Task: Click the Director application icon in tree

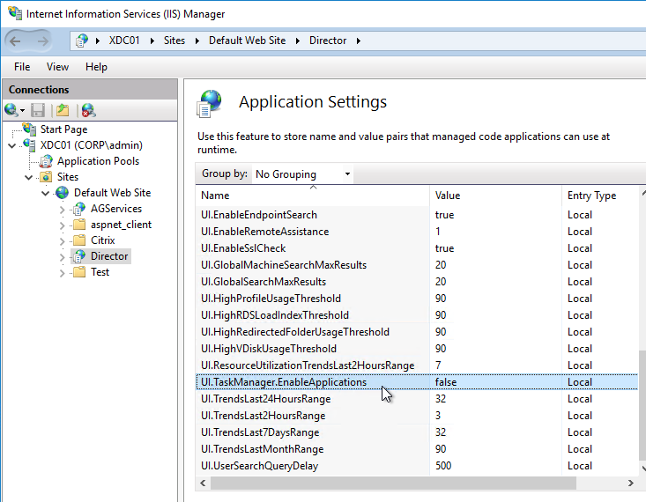Action: pyautogui.click(x=79, y=256)
